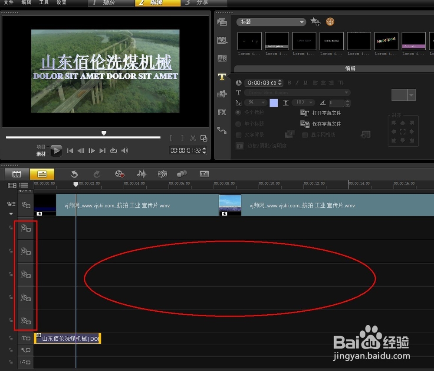Adjust the duration 0:00:03:00 stepper

pyautogui.click(x=280, y=83)
